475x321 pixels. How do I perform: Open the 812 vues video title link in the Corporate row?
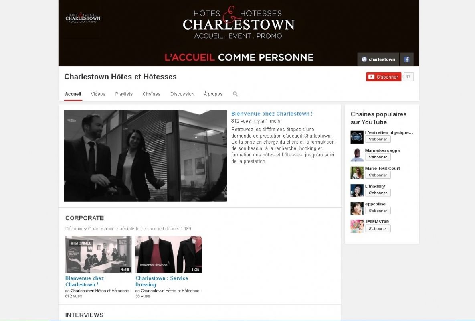85,281
